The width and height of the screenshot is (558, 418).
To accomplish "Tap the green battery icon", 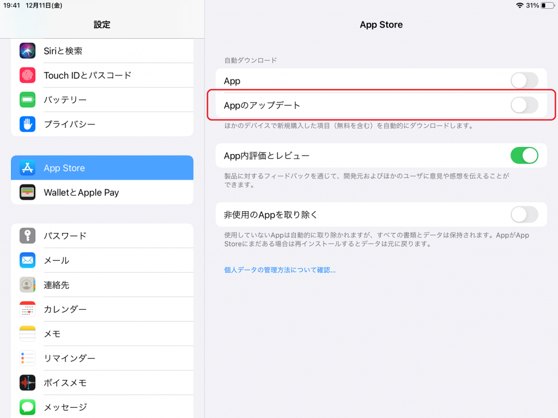I will tap(27, 100).
